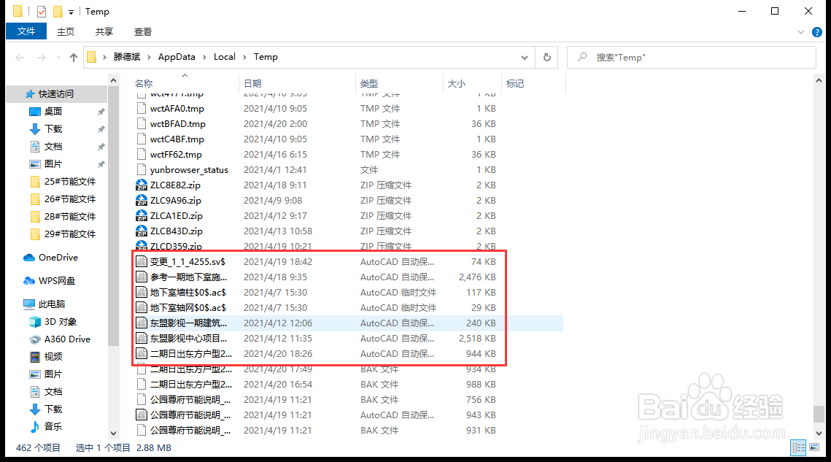Click AppData in the address path

pos(177,57)
